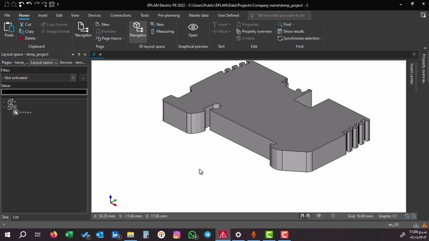This screenshot has height=241, width=429.
Task: Open the Insert center side panel
Action: tap(412, 74)
